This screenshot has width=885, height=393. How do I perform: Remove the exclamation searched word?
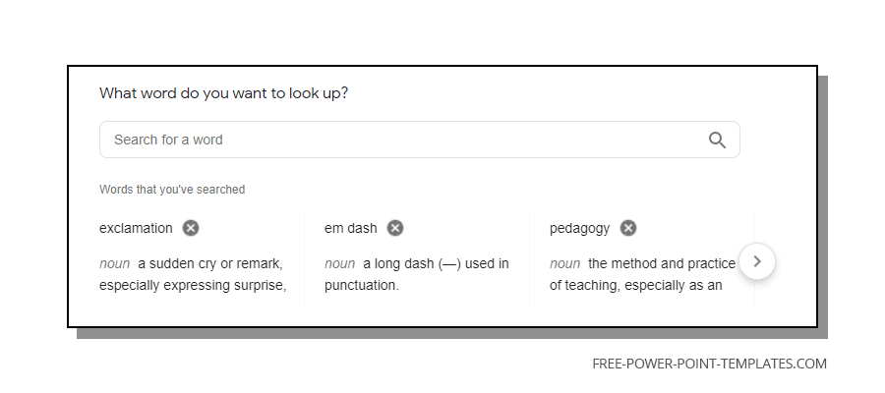pyautogui.click(x=191, y=228)
